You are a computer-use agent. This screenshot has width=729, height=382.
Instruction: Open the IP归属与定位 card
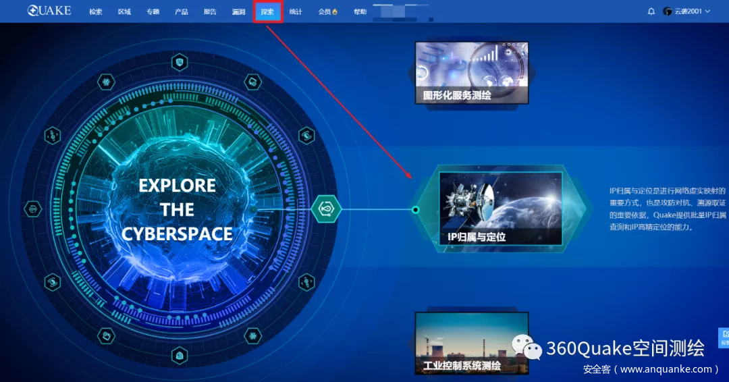coord(500,208)
